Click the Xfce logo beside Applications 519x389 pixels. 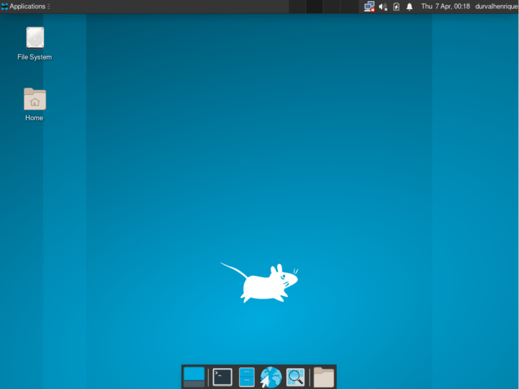click(x=5, y=6)
